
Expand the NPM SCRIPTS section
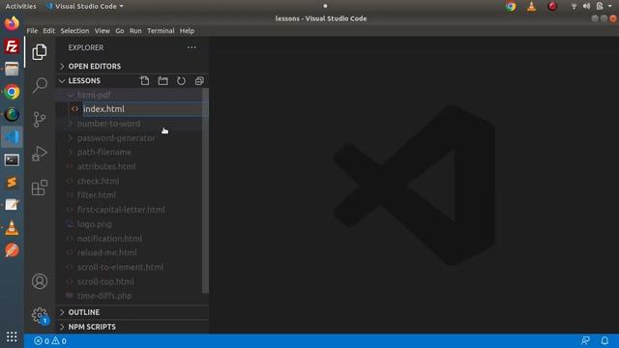(x=133, y=327)
